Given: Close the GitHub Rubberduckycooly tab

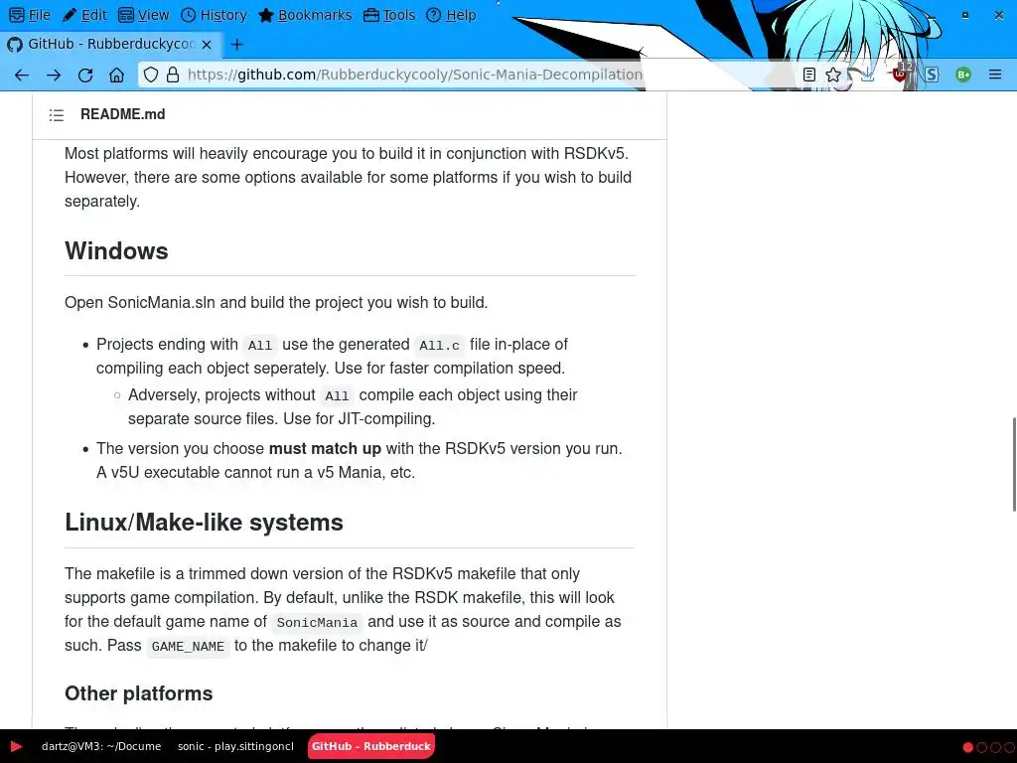Looking at the screenshot, I should pyautogui.click(x=207, y=44).
